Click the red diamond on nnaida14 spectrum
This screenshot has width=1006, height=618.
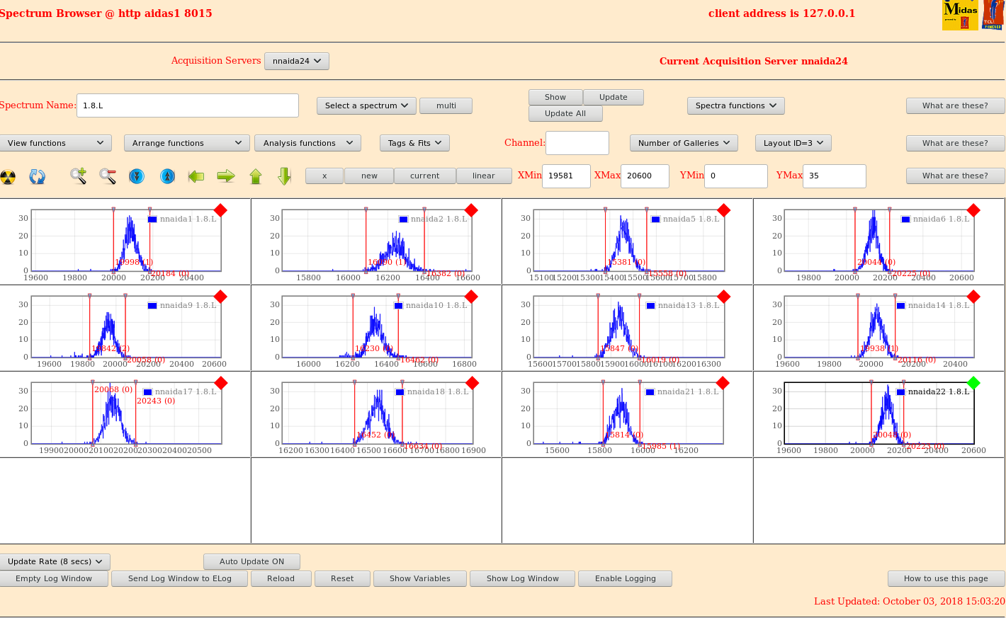(x=973, y=296)
